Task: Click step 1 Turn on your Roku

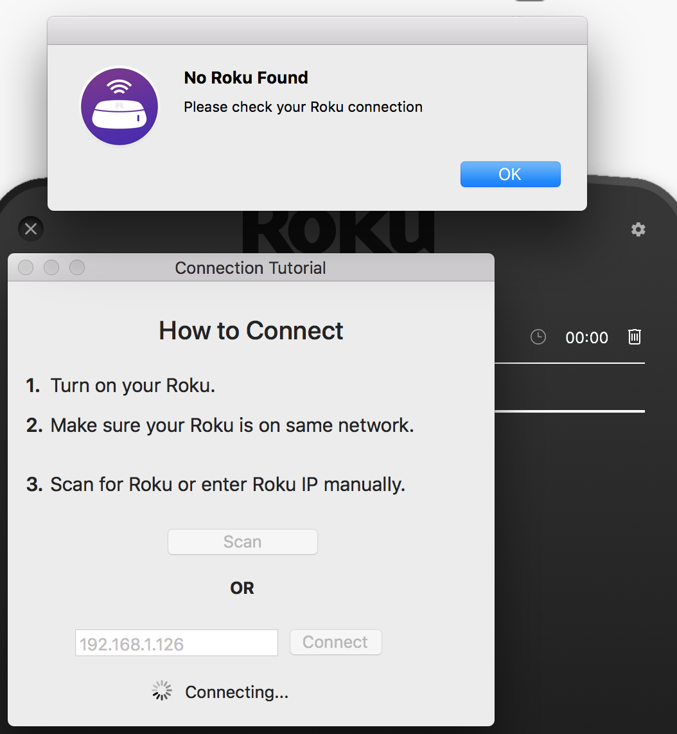Action: pyautogui.click(x=121, y=386)
